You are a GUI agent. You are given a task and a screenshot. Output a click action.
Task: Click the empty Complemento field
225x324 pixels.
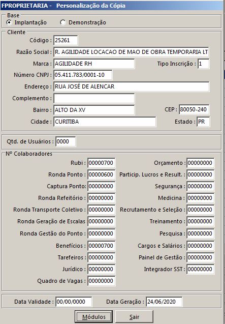[94, 98]
